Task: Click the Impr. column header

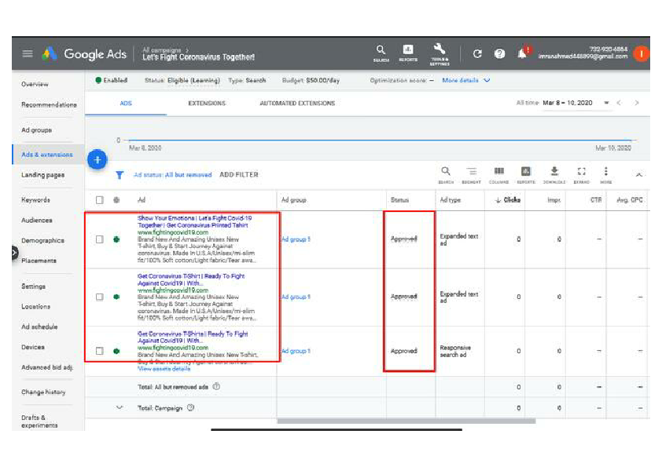Action: click(x=554, y=200)
